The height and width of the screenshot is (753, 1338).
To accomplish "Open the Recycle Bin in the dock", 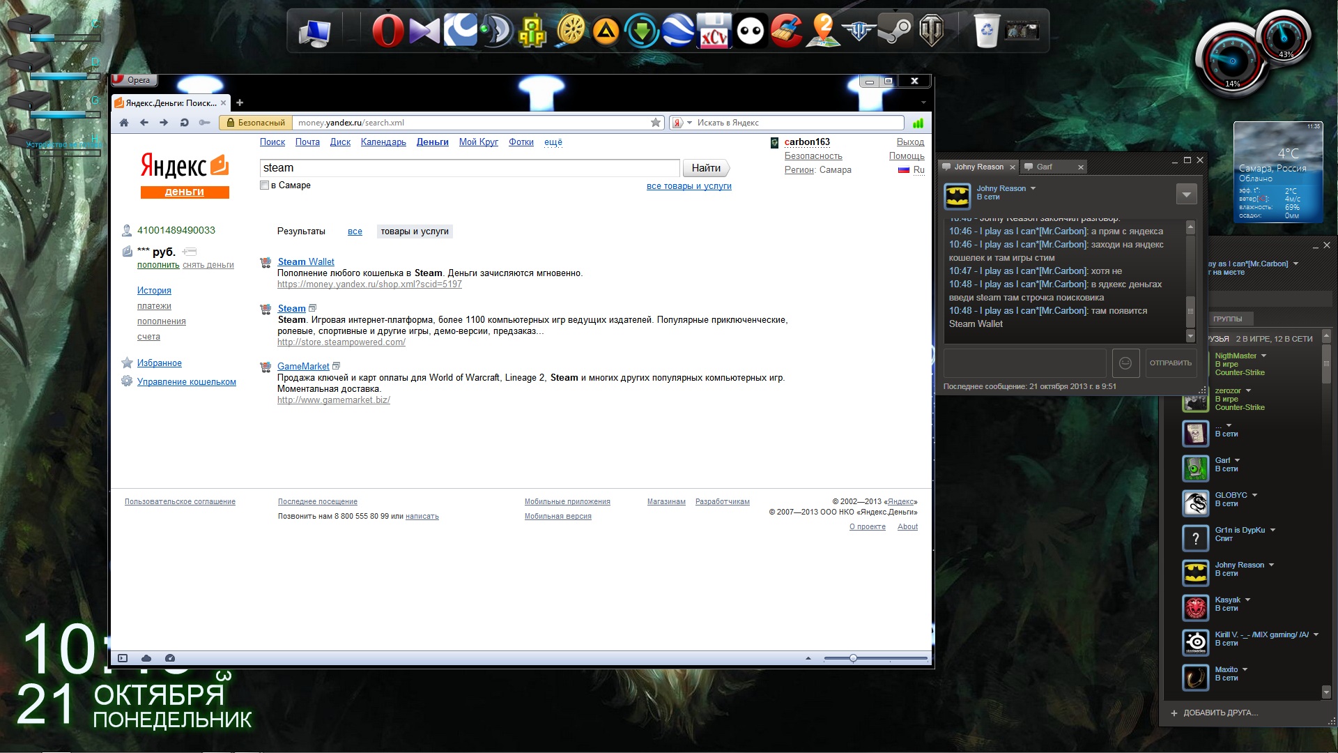I will click(986, 31).
